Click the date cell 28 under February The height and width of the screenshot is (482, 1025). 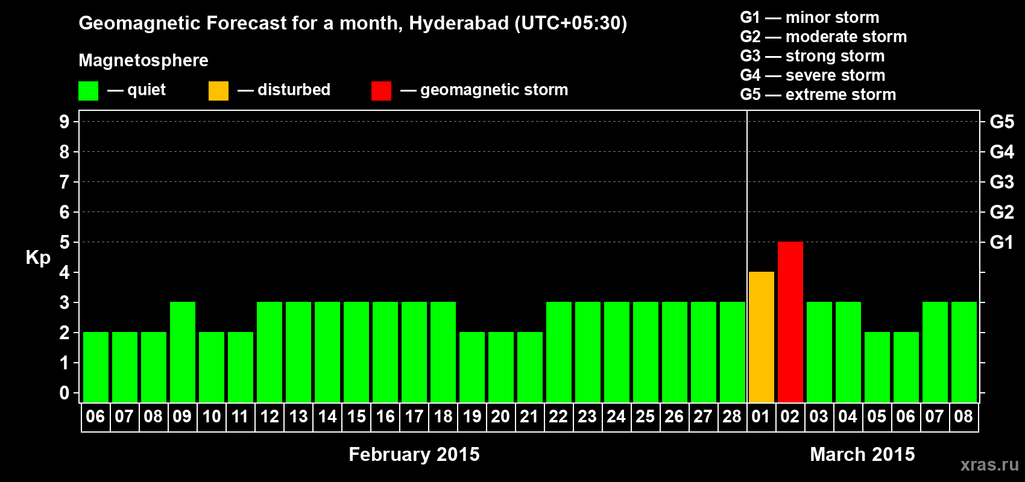[x=732, y=417]
